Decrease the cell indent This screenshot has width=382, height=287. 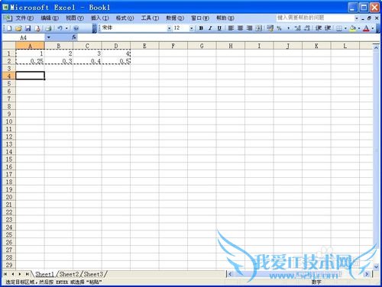tap(319, 28)
